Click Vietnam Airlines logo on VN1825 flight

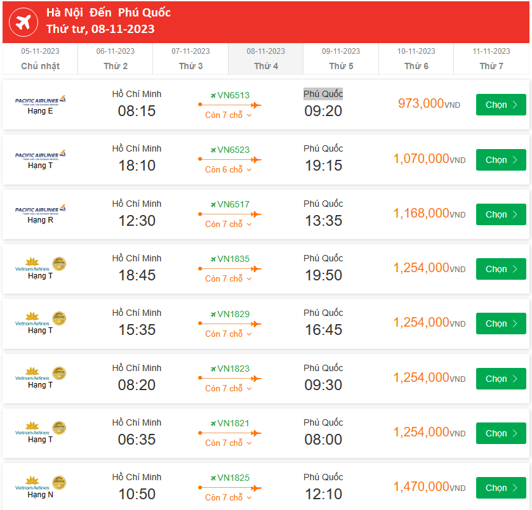(41, 483)
